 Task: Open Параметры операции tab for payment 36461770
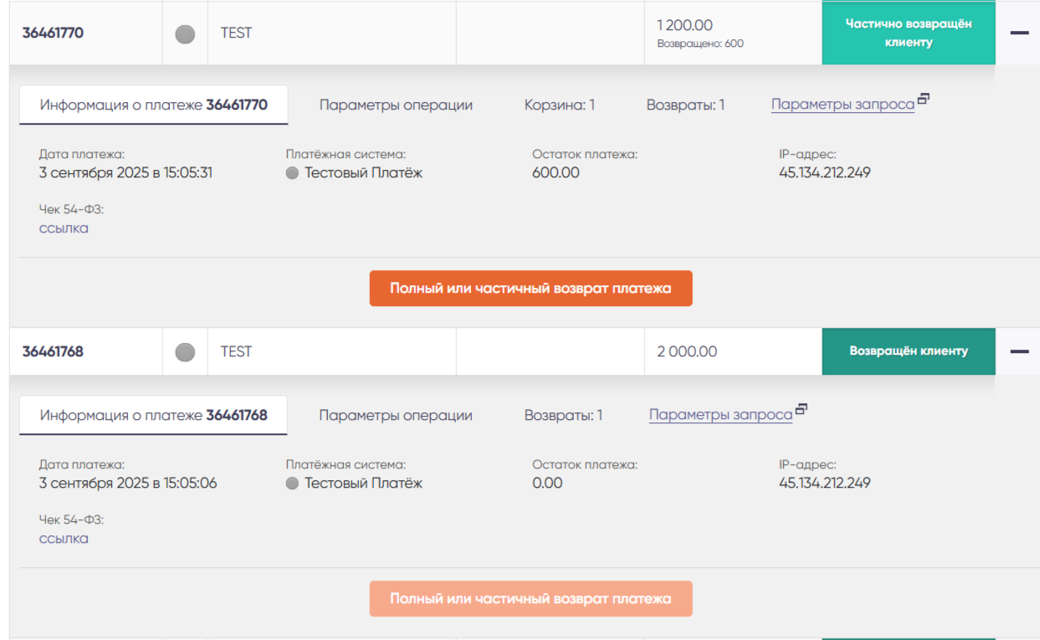tap(396, 105)
